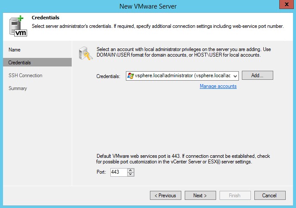
Task: Click the Credentials: field label
Action: coord(108,76)
